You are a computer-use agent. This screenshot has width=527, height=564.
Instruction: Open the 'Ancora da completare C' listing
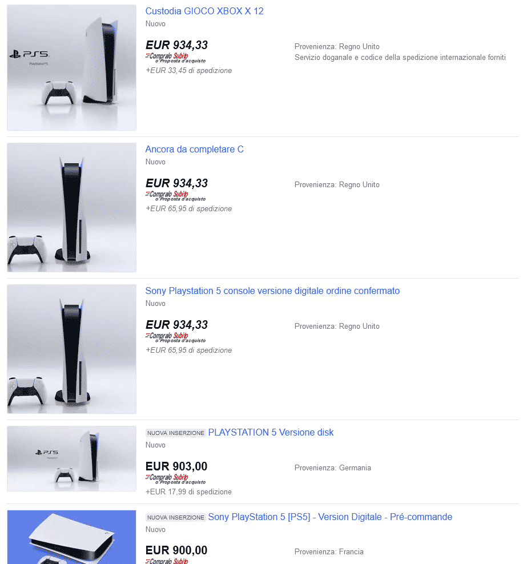[x=194, y=149]
